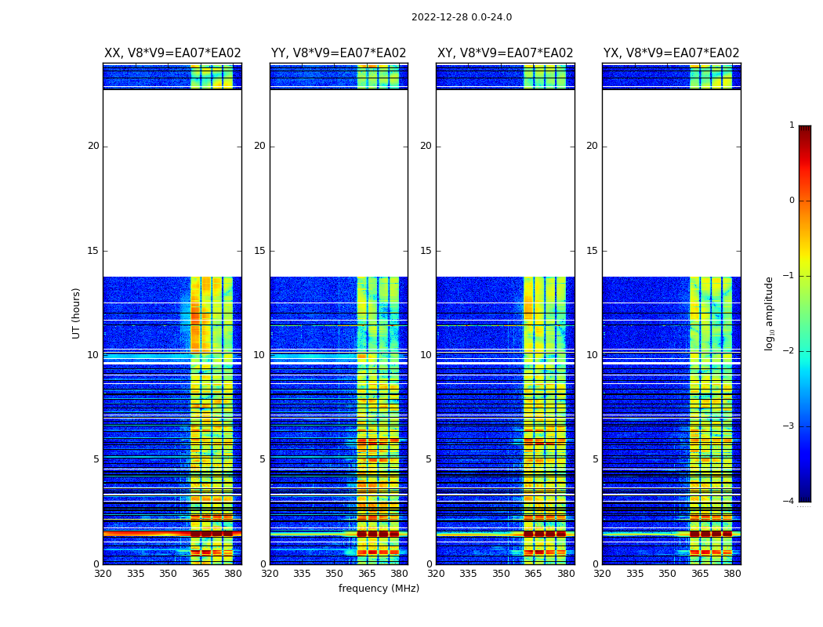Click the blank data gap in YX panel
This screenshot has width=823, height=627.
coord(671,183)
